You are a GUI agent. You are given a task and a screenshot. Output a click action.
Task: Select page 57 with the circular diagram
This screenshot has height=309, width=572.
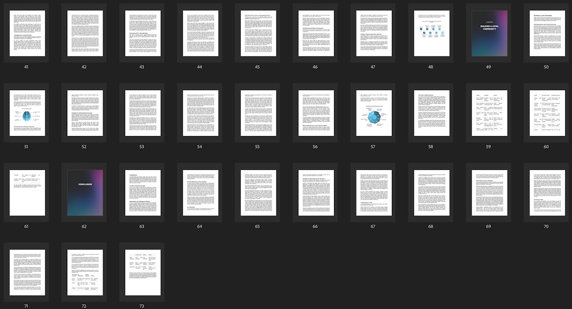tap(373, 113)
